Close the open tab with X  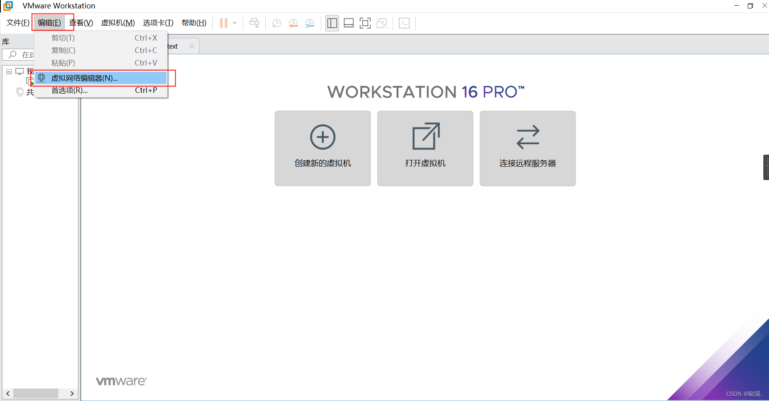click(x=192, y=46)
